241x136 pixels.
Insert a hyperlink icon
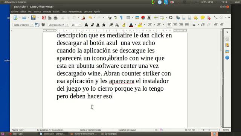[x=178, y=18]
